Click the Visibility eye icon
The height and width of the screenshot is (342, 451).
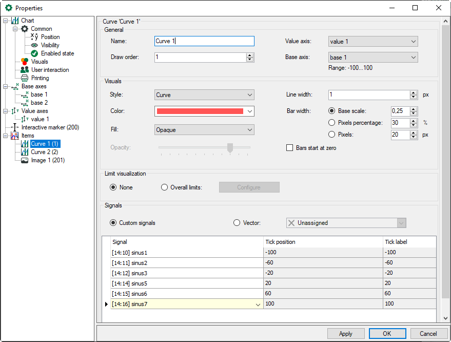(x=34, y=45)
